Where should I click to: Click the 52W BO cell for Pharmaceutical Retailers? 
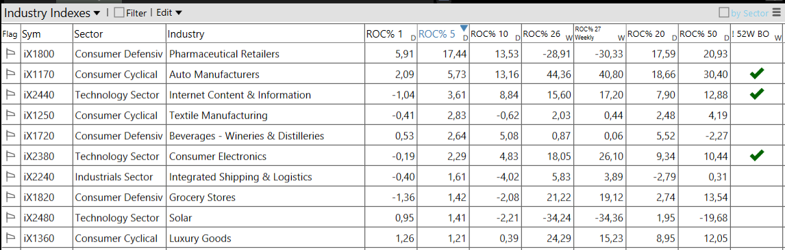758,54
